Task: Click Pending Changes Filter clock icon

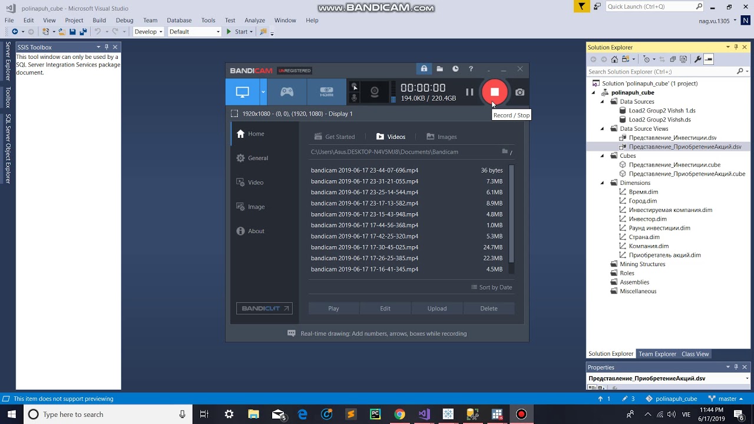Action: [647, 59]
